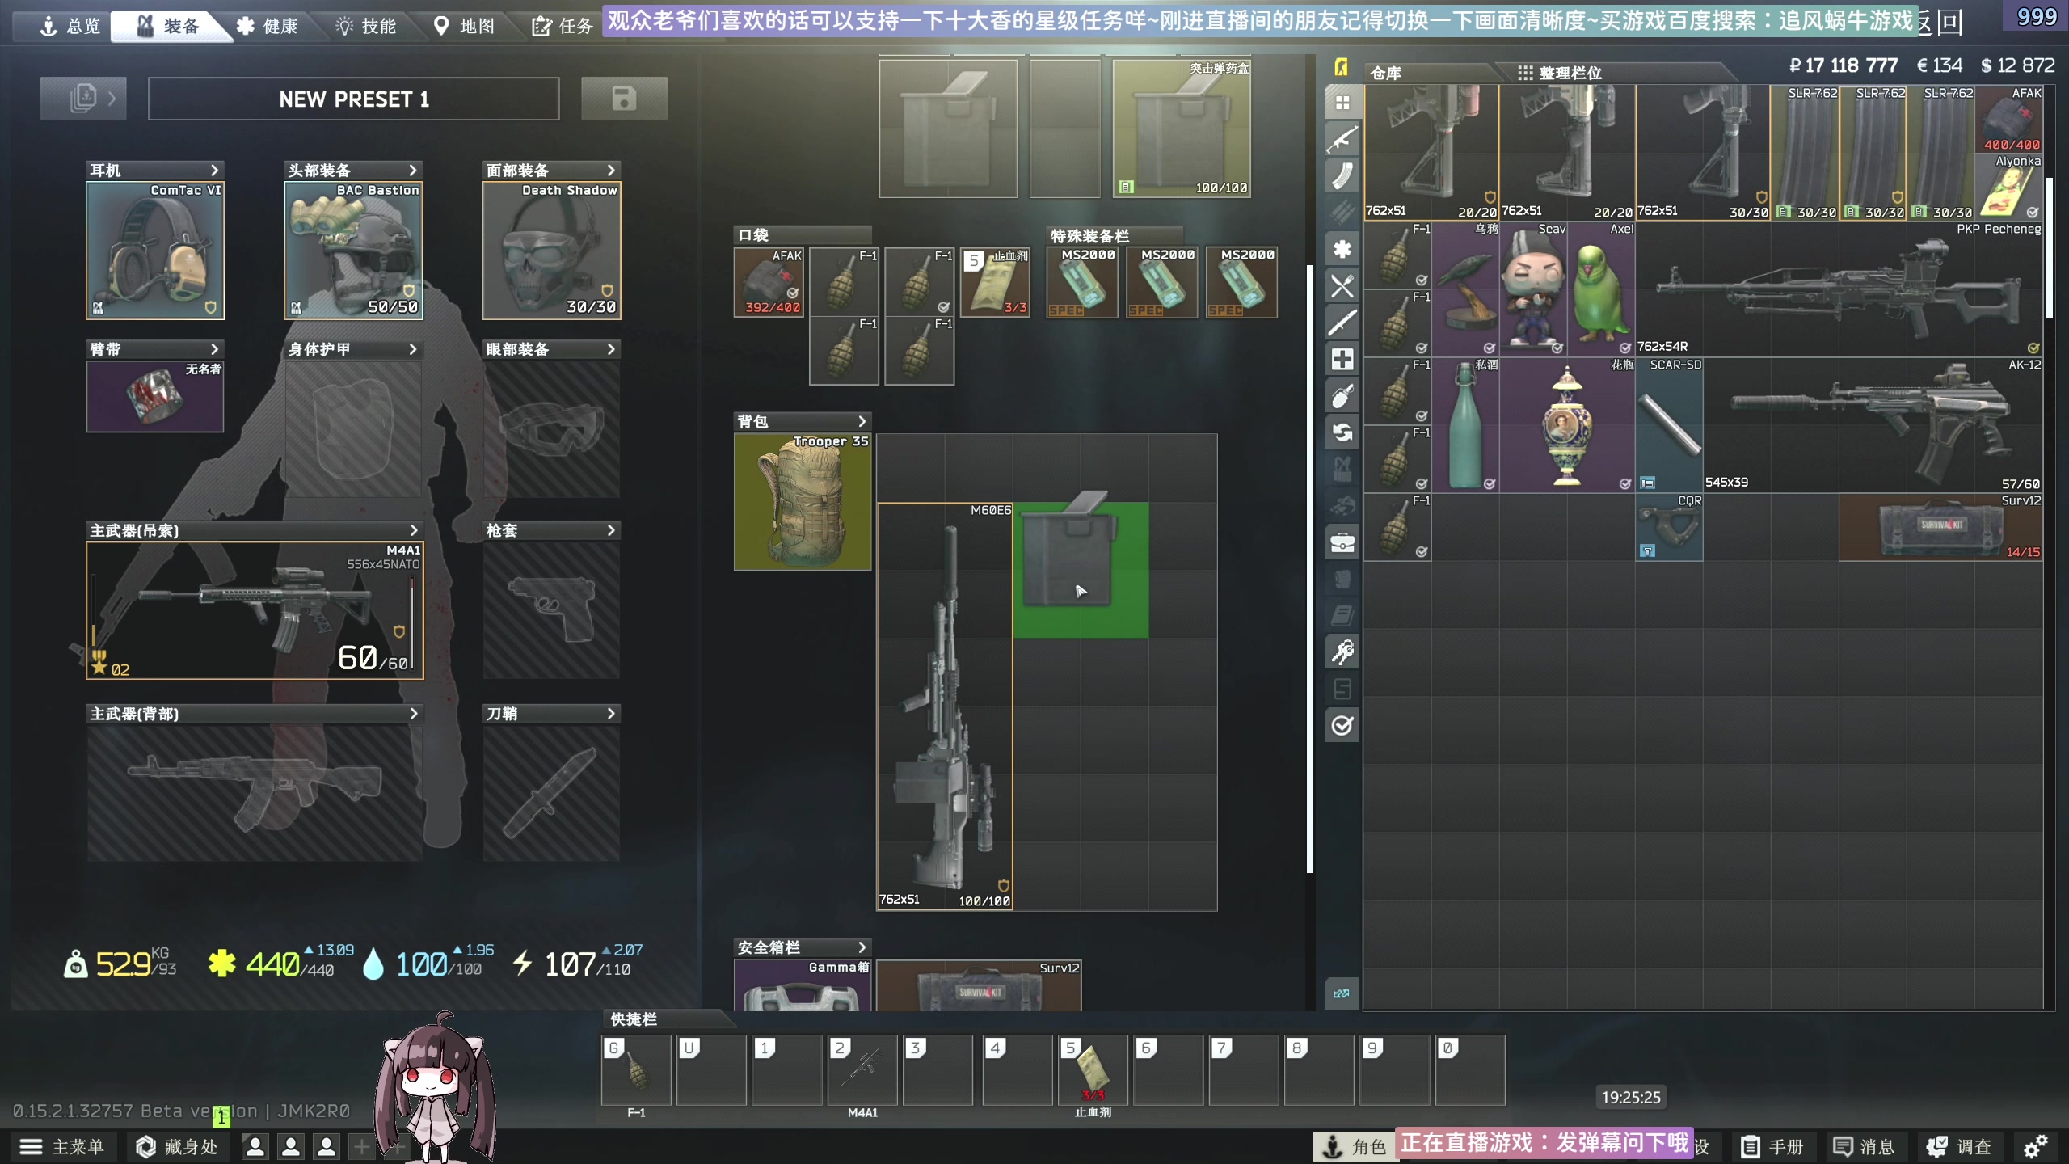2069x1164 pixels.
Task: Switch to the 技能 skills tab
Action: point(365,26)
